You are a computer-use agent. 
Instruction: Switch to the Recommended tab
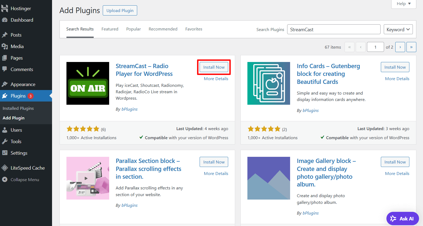(x=163, y=29)
